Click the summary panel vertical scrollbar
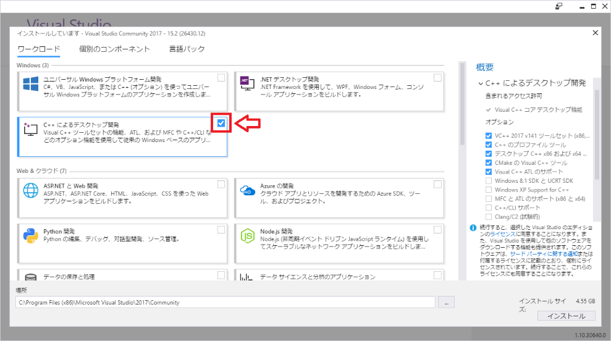This screenshot has height=341, width=611. coord(597,135)
